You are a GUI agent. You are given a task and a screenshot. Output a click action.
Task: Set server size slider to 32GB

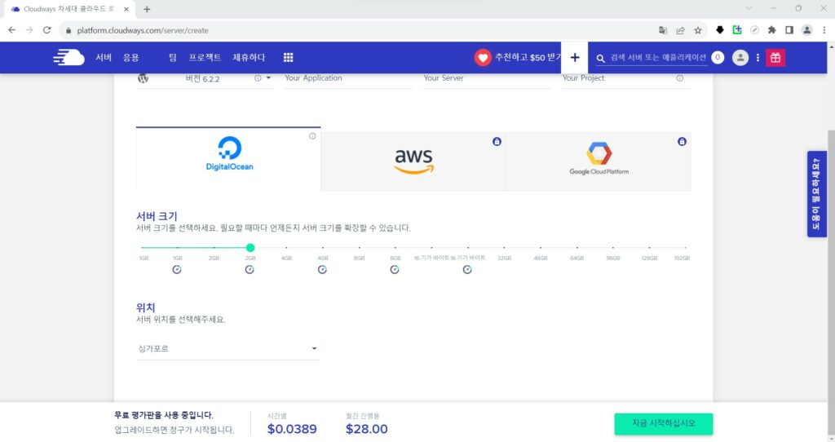(x=504, y=248)
